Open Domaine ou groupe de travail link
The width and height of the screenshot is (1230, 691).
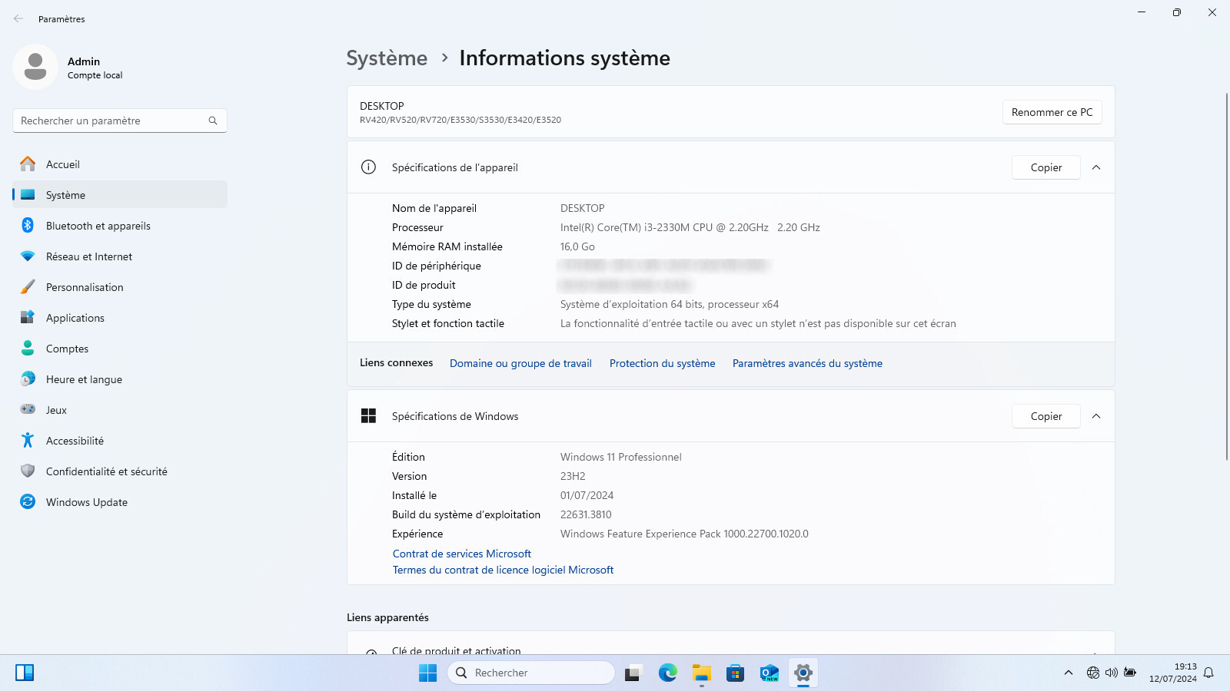coord(520,363)
